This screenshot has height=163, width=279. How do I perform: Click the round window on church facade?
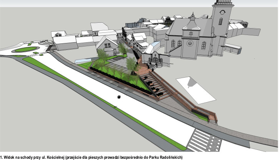190,43
